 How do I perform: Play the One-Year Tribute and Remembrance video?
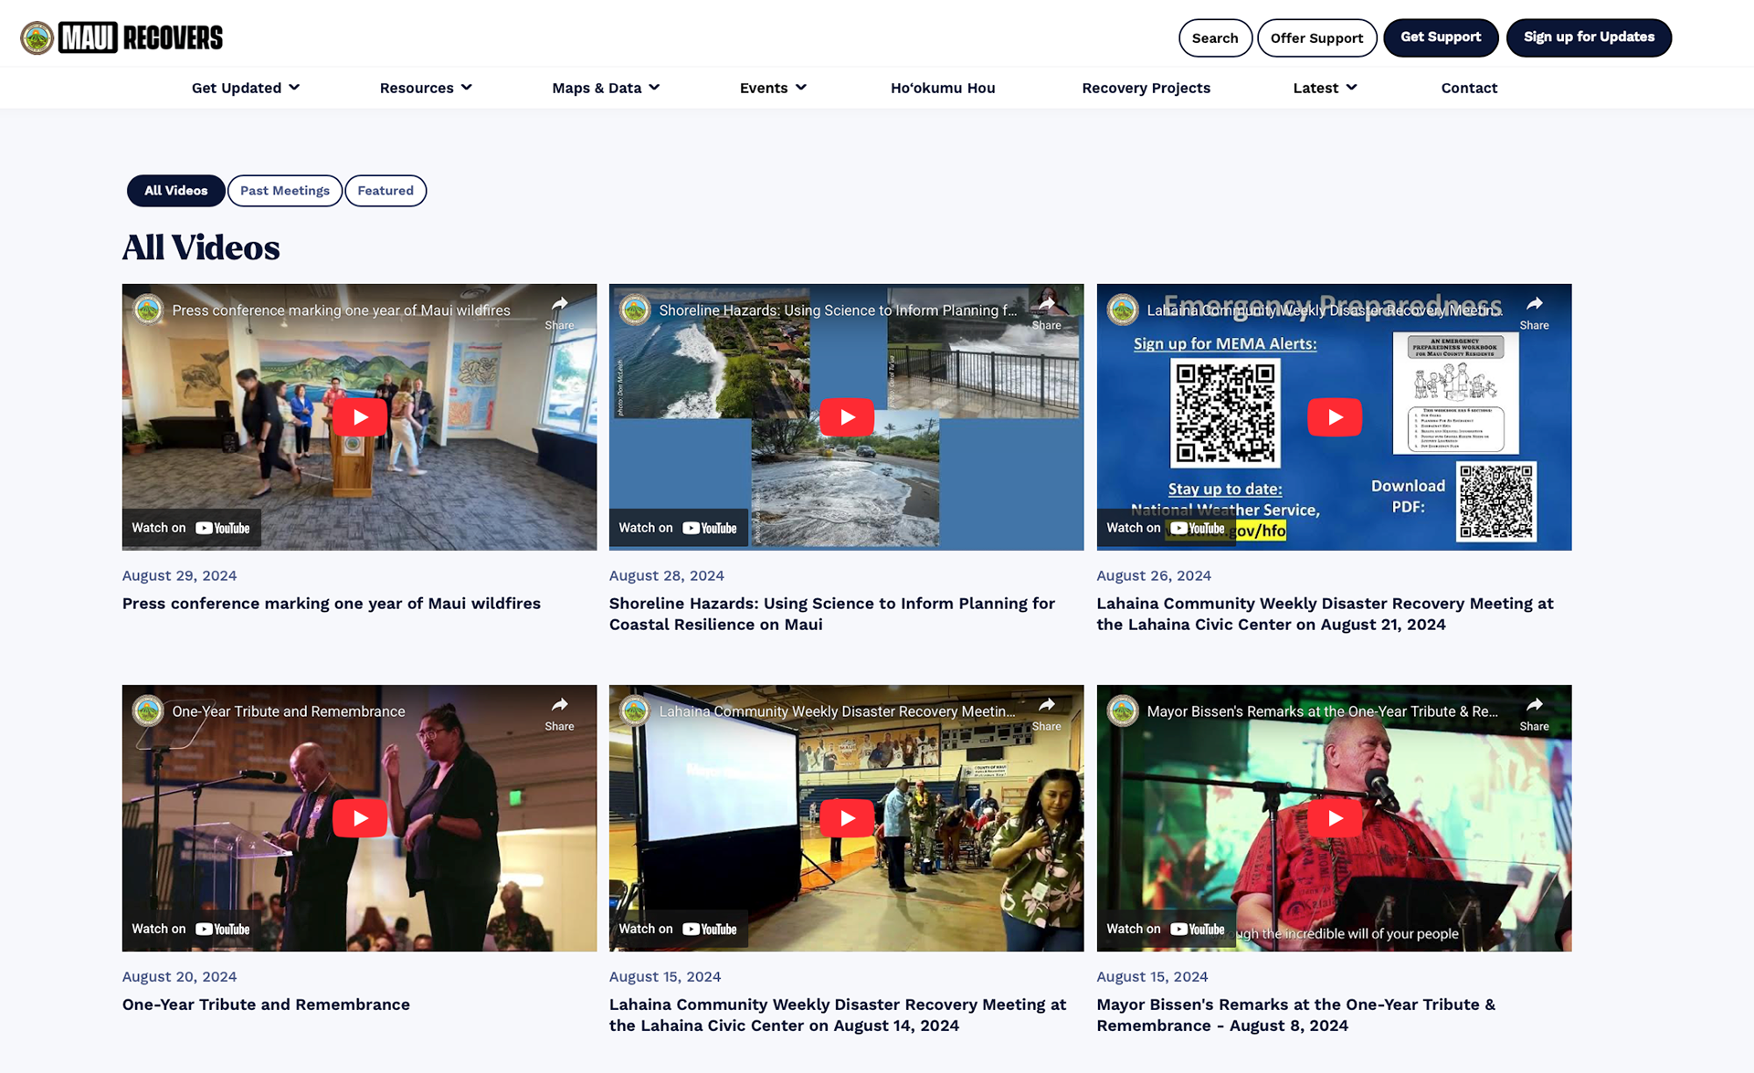pos(359,818)
